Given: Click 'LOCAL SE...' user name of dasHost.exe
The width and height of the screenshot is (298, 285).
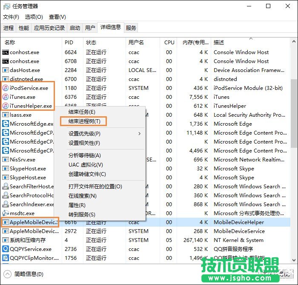Looking at the screenshot, I should tap(142, 70).
